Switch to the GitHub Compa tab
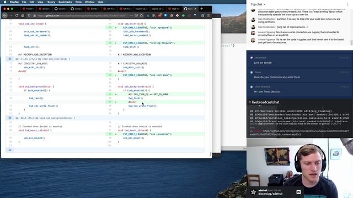The height and width of the screenshot is (198, 353). 77,9
